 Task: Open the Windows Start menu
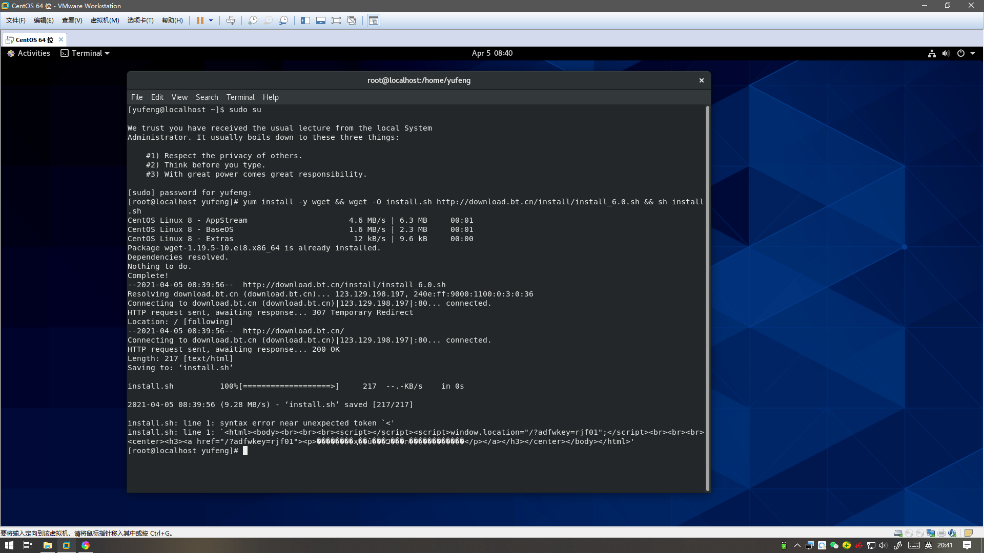point(9,545)
